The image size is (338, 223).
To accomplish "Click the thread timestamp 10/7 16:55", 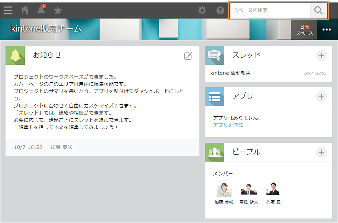I will [315, 73].
